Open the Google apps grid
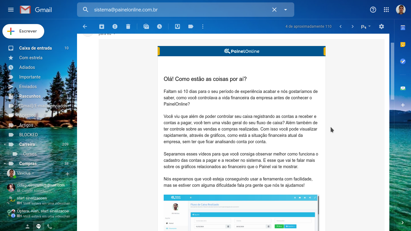 [x=386, y=10]
